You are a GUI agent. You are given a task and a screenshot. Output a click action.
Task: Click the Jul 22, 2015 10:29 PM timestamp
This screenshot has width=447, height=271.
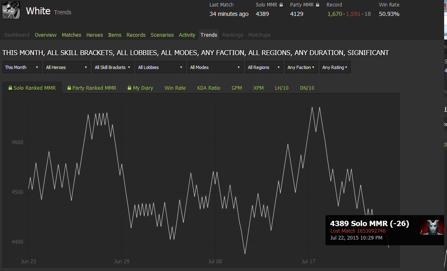(x=357, y=238)
